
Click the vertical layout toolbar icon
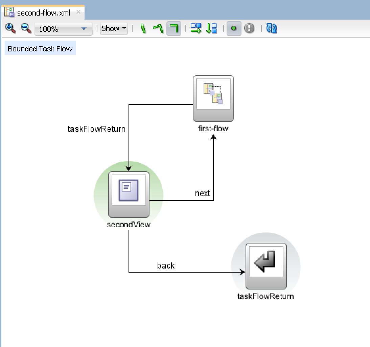pyautogui.click(x=212, y=28)
